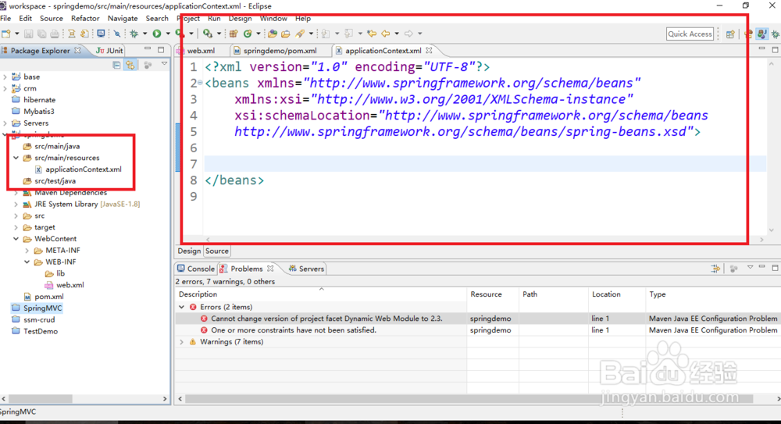Close the Problems view tab
The height and width of the screenshot is (424, 781).
tap(270, 269)
